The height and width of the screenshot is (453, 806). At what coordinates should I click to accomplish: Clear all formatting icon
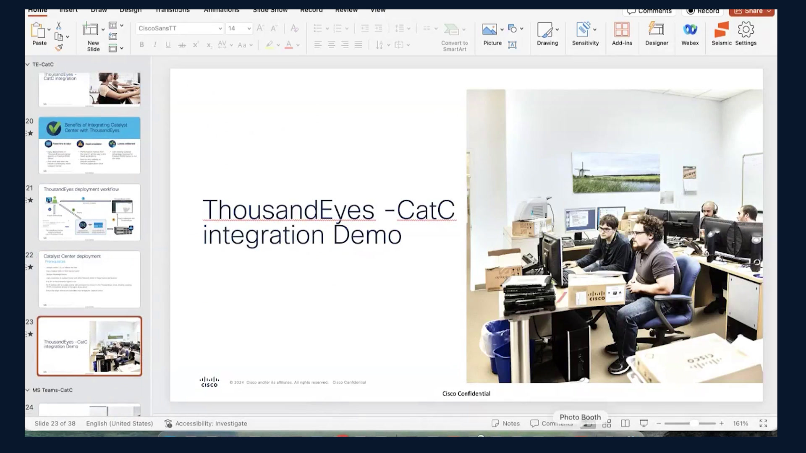(x=295, y=28)
